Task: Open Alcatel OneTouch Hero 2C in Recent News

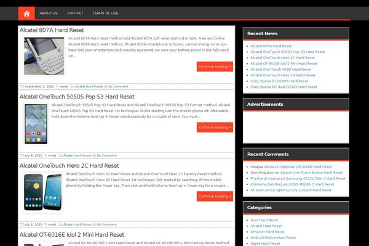Action: pos(282,58)
